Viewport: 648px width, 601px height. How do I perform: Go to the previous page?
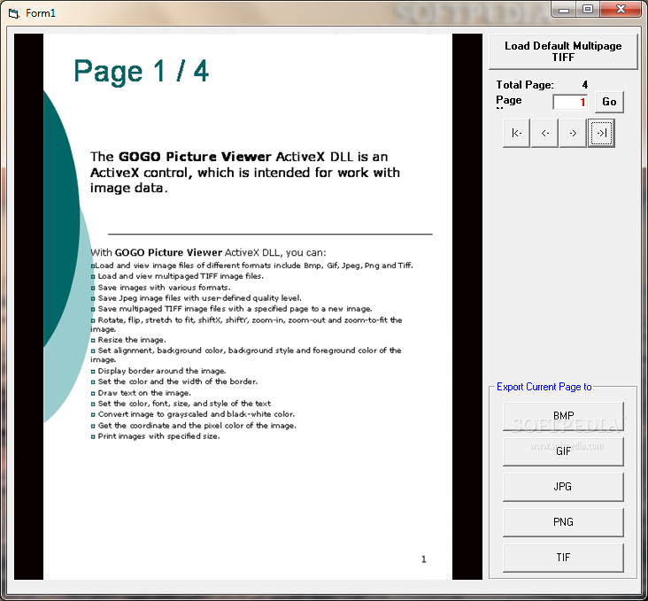[544, 133]
